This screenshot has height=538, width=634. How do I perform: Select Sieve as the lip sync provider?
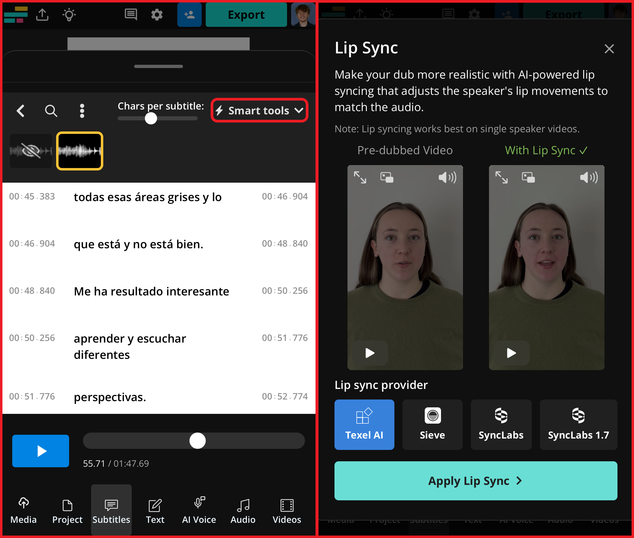(x=432, y=424)
